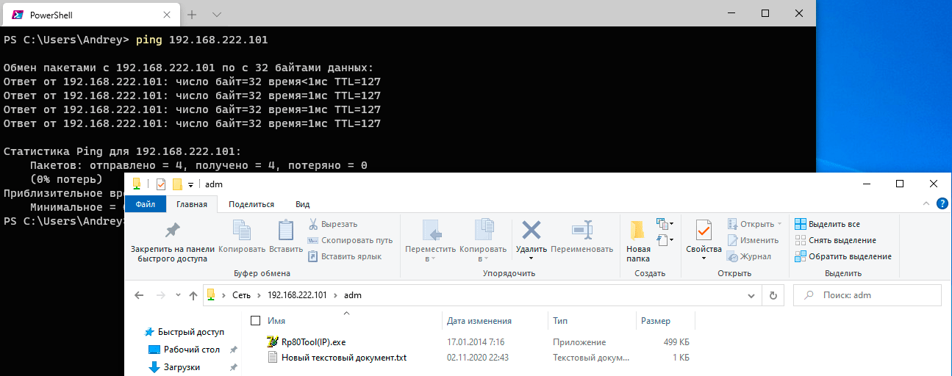The image size is (952, 376).
Task: Click Выделить все in the ribbon
Action: pyautogui.click(x=828, y=224)
